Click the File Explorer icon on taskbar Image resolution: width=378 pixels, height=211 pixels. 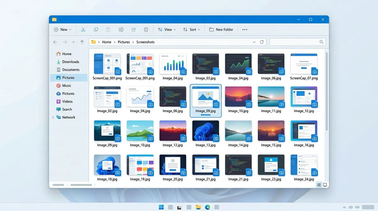(198, 207)
